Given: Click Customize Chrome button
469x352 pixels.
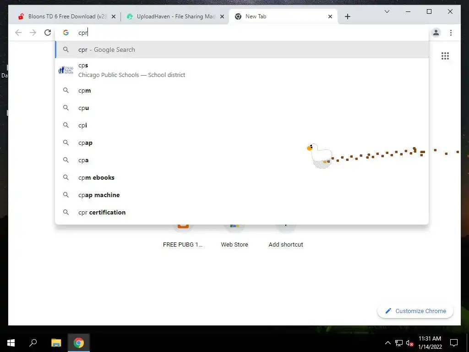Looking at the screenshot, I should pos(415,311).
